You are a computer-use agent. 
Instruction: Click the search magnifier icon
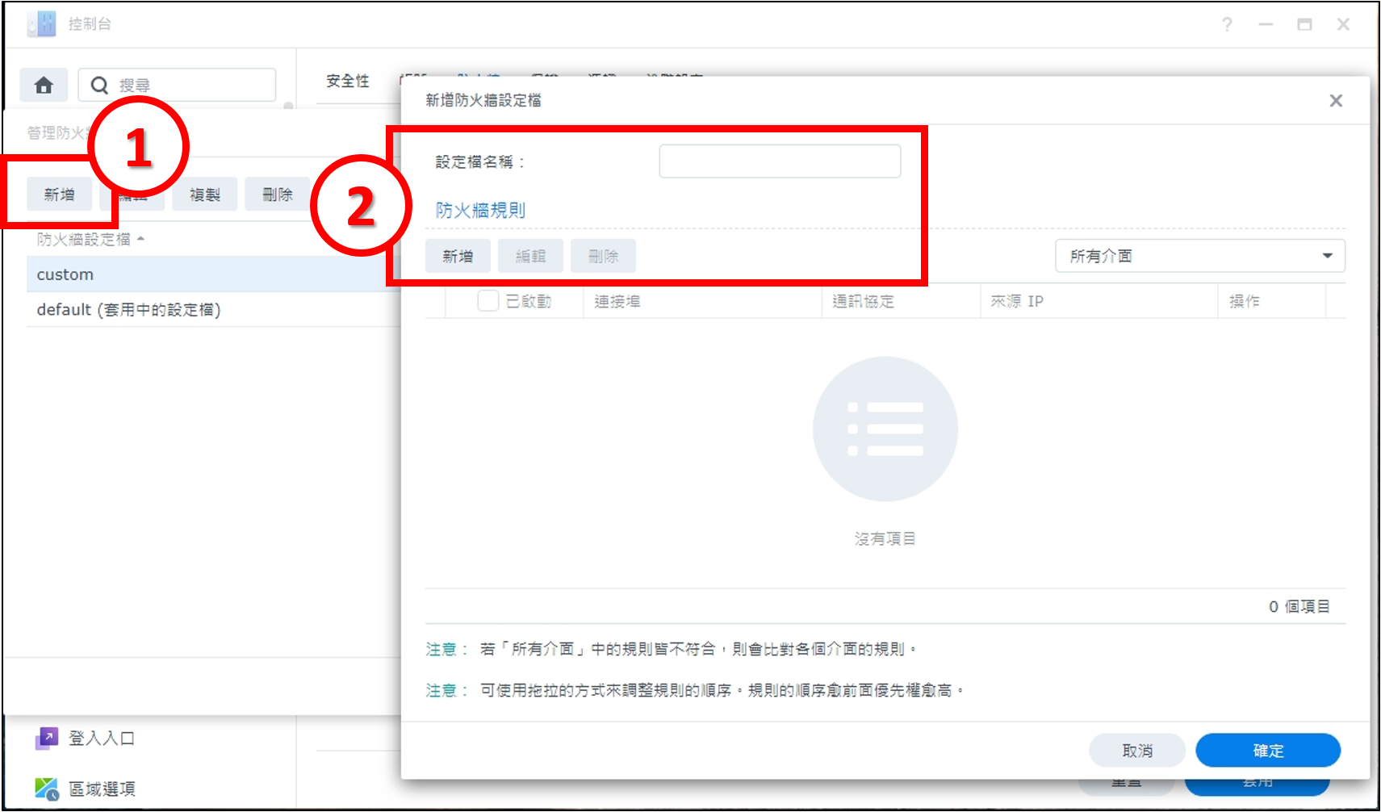click(99, 85)
